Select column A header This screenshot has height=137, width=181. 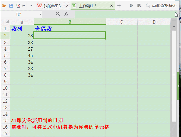coord(22,22)
